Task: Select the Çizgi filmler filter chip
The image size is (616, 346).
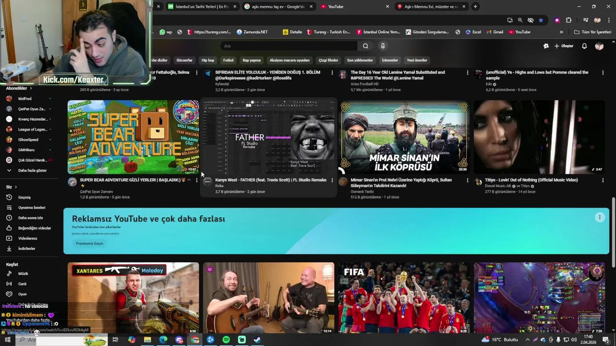Action: [x=328, y=61]
